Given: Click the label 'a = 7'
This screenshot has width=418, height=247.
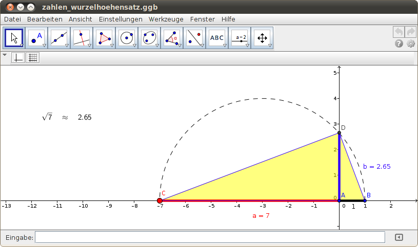Looking at the screenshot, I should [x=261, y=216].
